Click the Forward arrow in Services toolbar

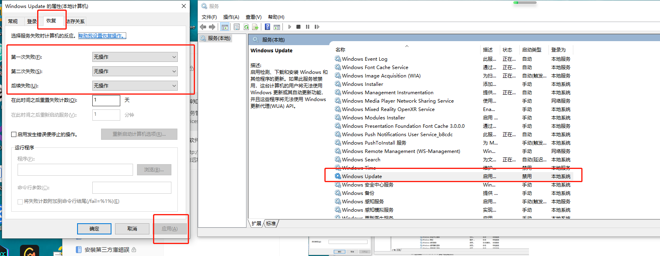(212, 27)
